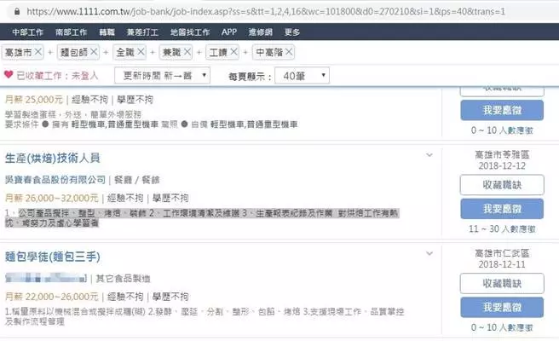Click the 其它食品製造 category text

[123, 278]
